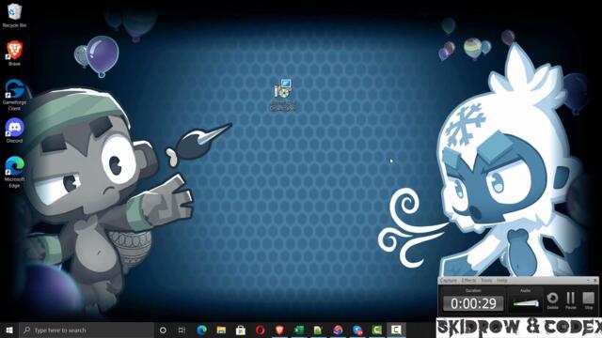Screen dimensions: 602x338
Task: Switch to the active Camtasia Recorder taskbar icon
Action: point(396,330)
